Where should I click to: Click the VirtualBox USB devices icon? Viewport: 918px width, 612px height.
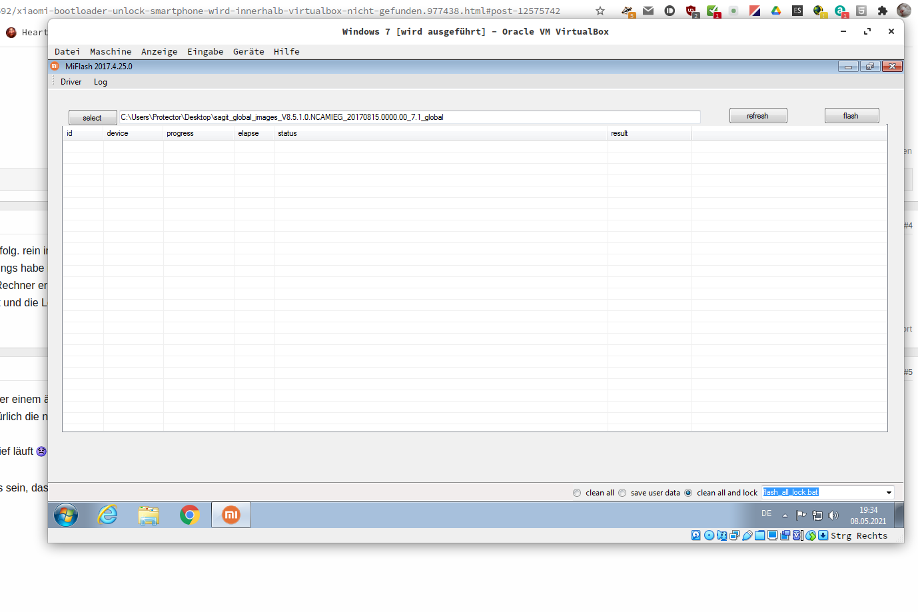click(747, 535)
